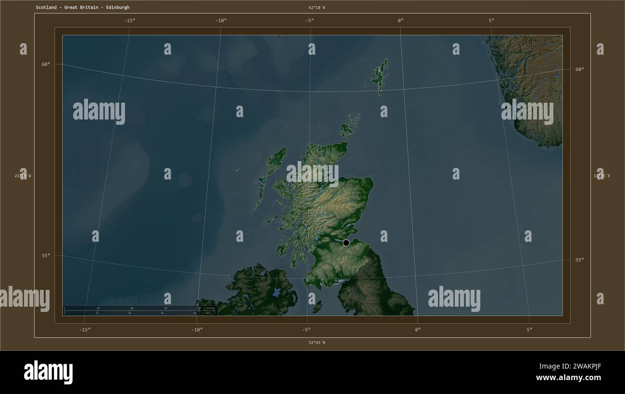Click the "-10°" label above the map
Viewport: 625px width, 394px height.
(x=221, y=21)
